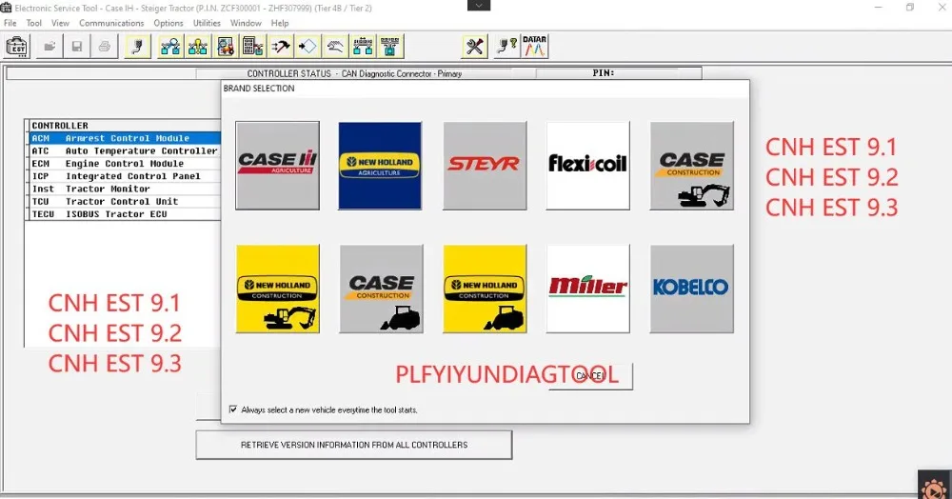Image resolution: width=952 pixels, height=499 pixels.
Task: Open the Window menu
Action: [246, 23]
